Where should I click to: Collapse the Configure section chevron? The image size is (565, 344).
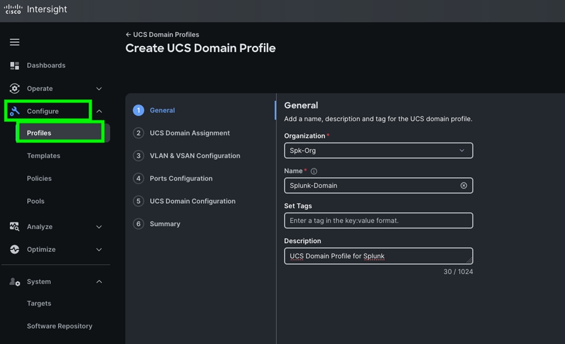(99, 111)
